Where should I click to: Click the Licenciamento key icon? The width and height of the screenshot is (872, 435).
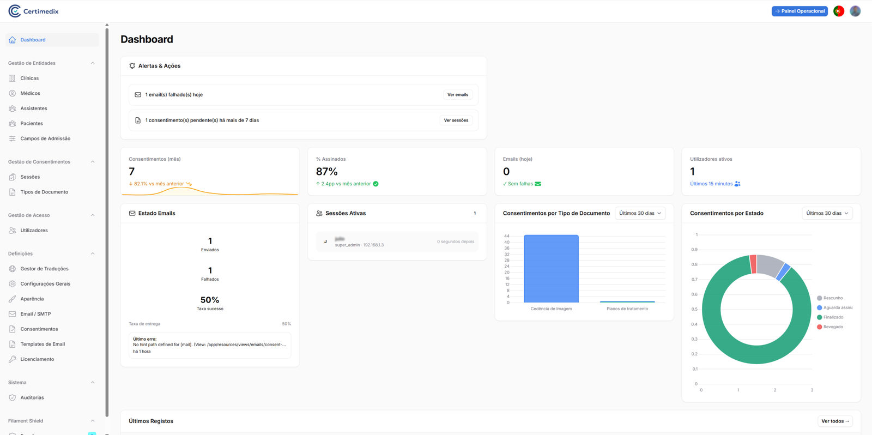[x=13, y=359]
